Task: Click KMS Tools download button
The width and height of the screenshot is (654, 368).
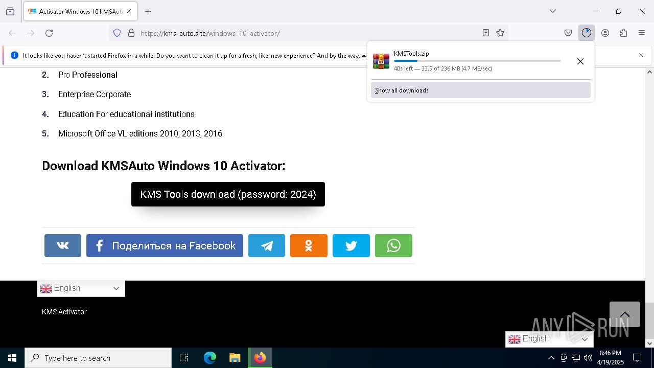Action: 228,194
